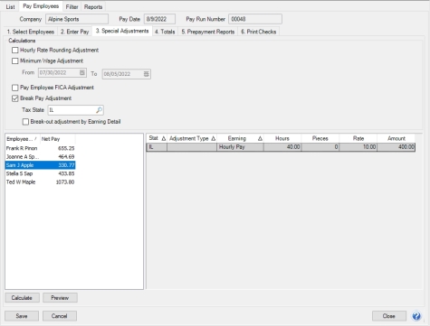Image resolution: width=430 pixels, height=326 pixels.
Task: Select employee Ted W Maple in list
Action: (41, 182)
